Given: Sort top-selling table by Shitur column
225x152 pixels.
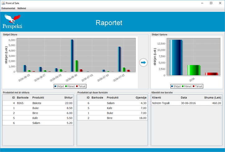Looking at the screenshot, I should tap(68, 98).
